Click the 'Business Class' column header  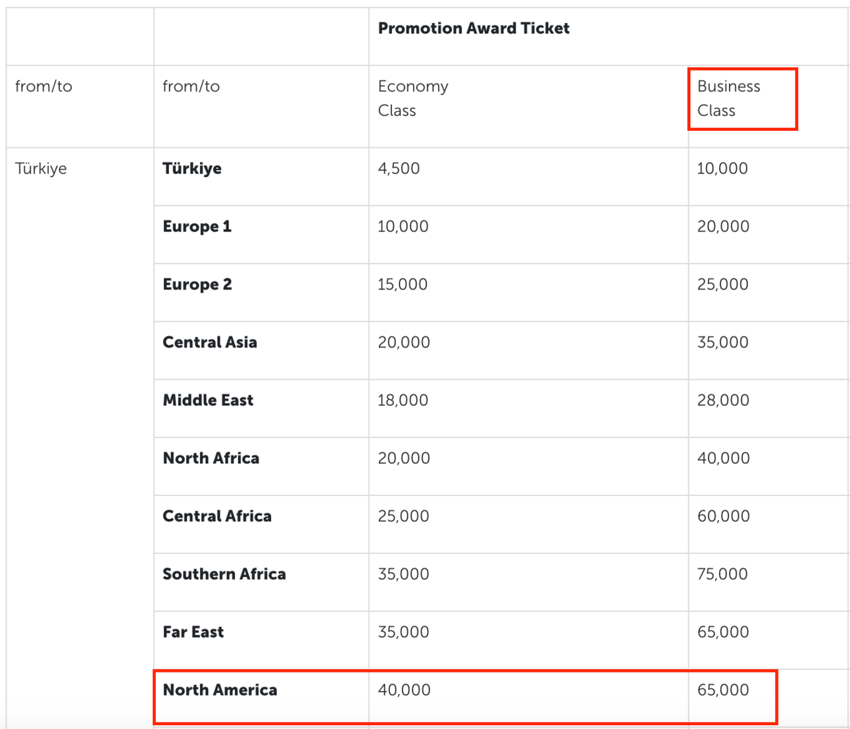[x=728, y=98]
